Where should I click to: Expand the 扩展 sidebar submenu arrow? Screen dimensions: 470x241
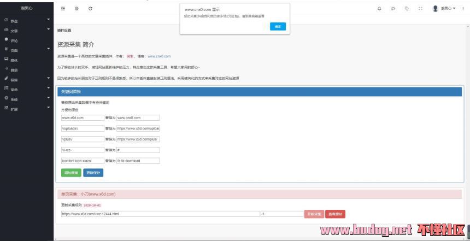tap(49, 107)
